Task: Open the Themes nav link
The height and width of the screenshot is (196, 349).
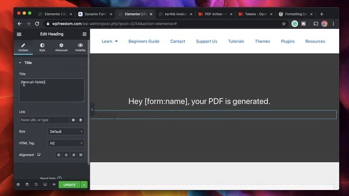Action: [x=262, y=41]
